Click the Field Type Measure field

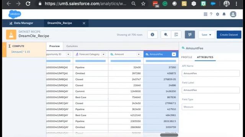pos(211,107)
